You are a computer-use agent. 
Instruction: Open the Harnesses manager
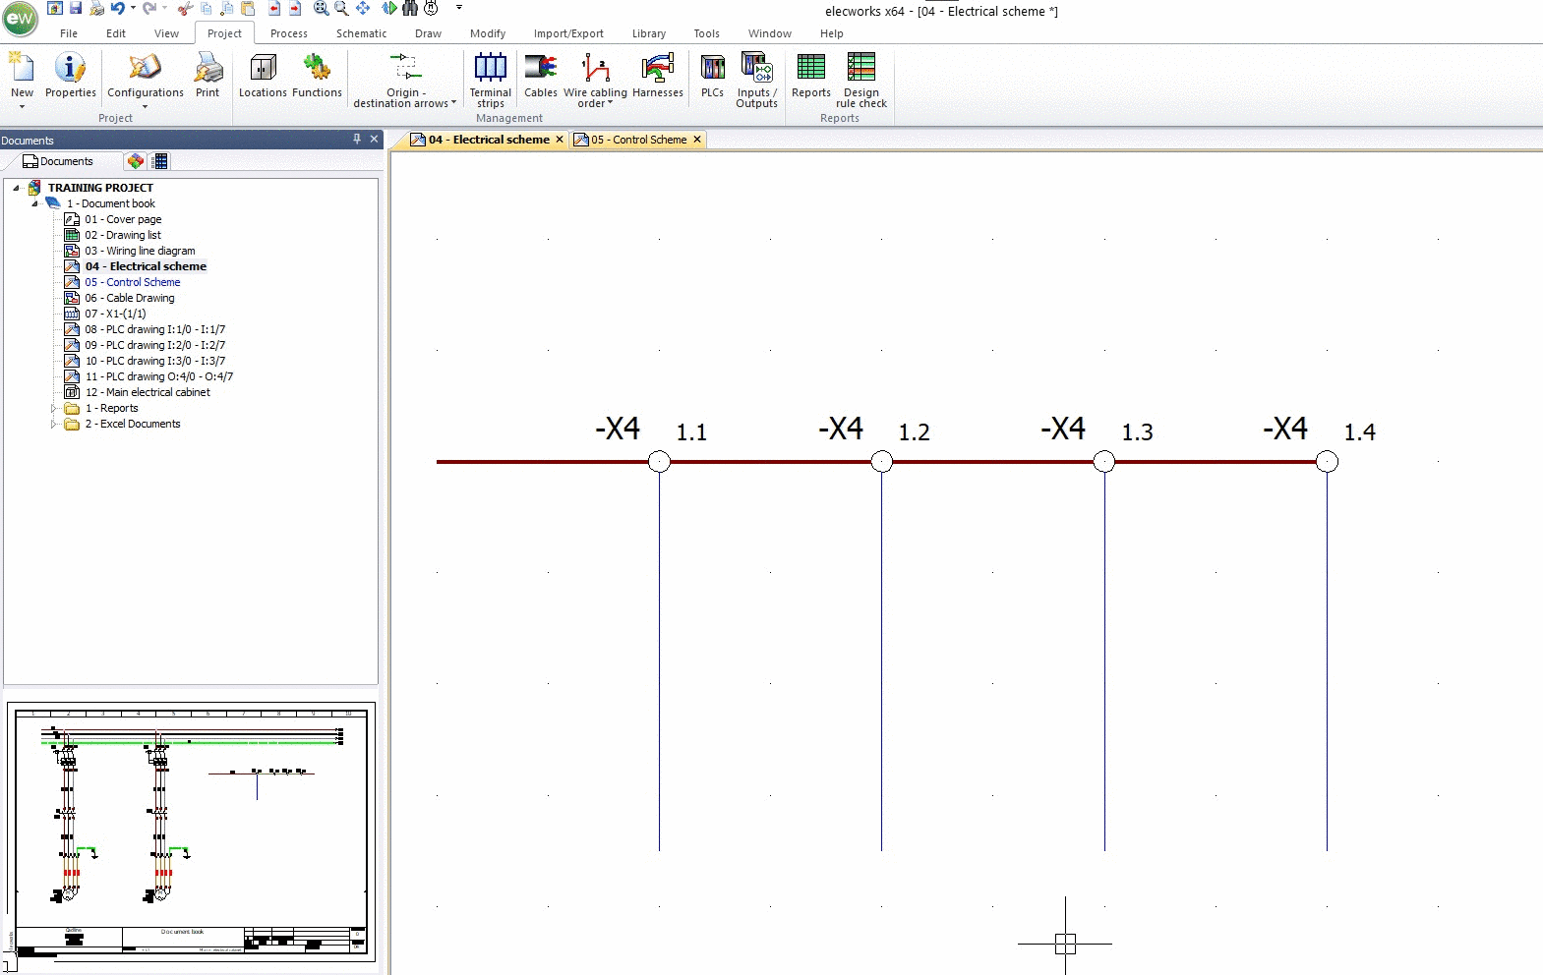(x=658, y=76)
